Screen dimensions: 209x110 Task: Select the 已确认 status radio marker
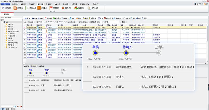pos(63,73)
